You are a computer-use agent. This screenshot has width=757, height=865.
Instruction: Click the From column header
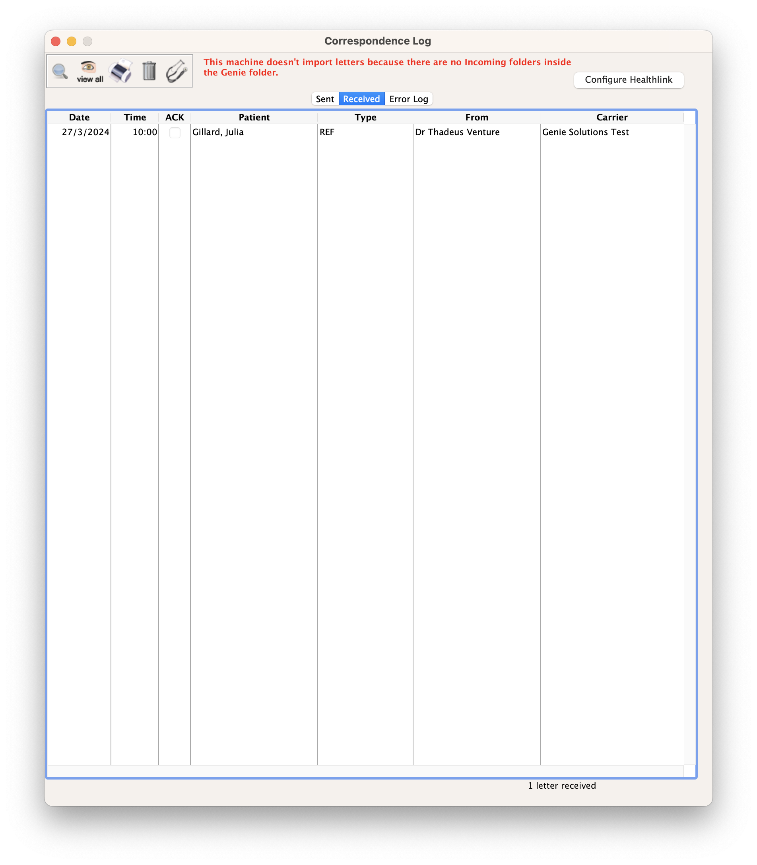476,117
